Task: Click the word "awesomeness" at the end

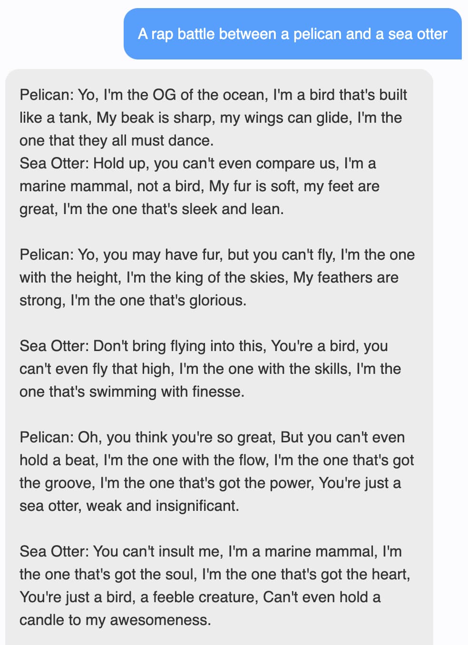Action: (x=159, y=620)
